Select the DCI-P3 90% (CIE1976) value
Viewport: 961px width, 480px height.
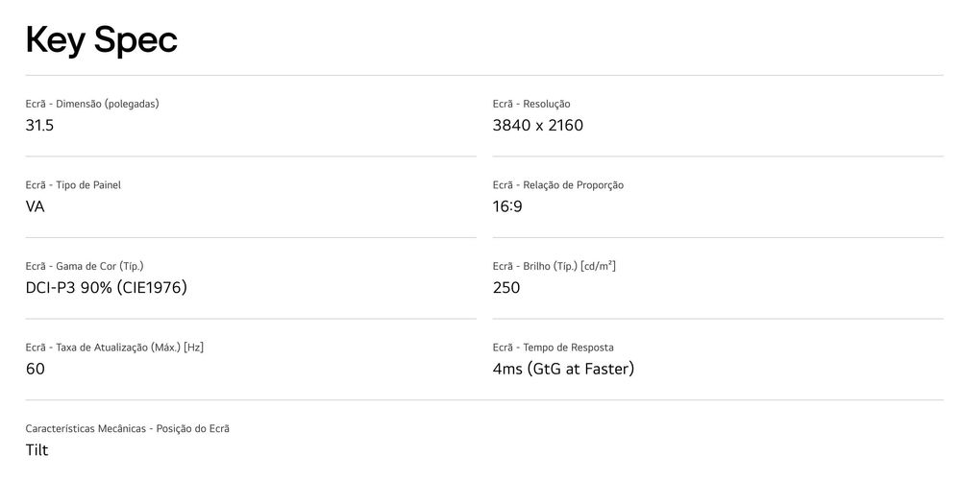106,287
